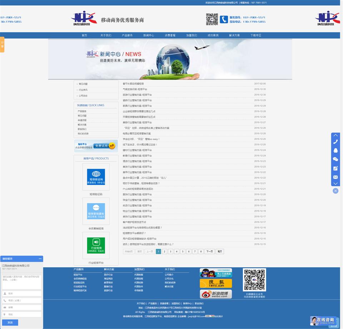Click the envelope email icon in floating sidebar
Viewport: 343px width, 329px height.
point(335,177)
